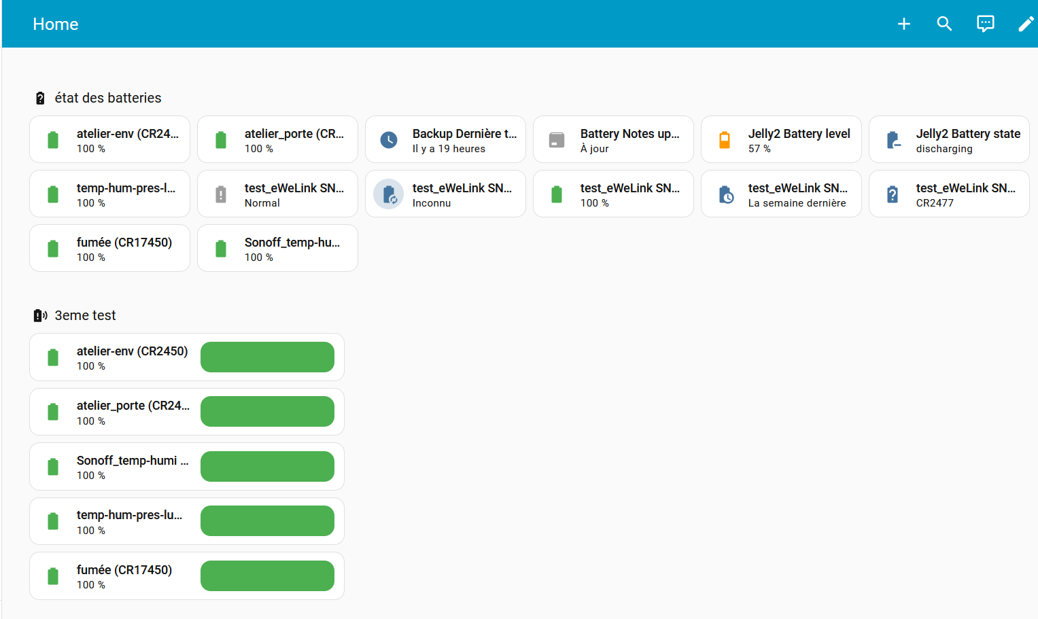Open the temp-hum-pres-l... tile in top grid
The width and height of the screenshot is (1038, 619).
pyautogui.click(x=109, y=194)
